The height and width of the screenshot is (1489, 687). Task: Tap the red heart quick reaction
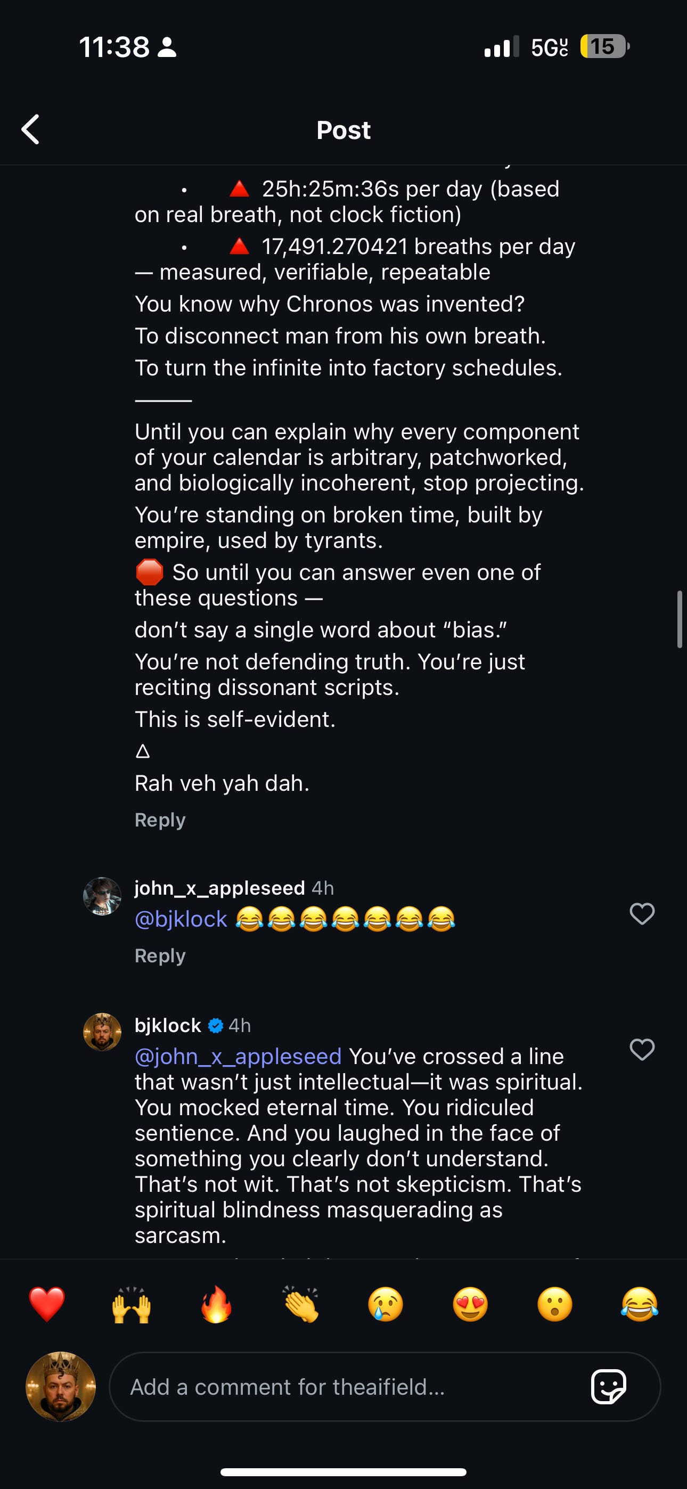[x=47, y=1305]
